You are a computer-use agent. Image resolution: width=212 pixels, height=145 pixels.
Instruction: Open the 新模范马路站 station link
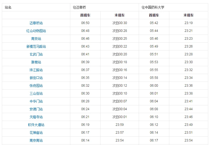[36, 46]
